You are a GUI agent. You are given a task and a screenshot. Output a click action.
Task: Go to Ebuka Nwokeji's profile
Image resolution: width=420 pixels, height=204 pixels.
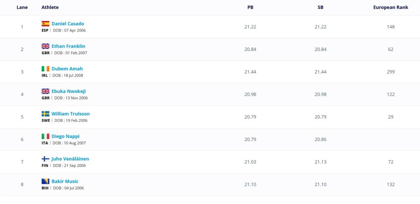[x=68, y=92]
